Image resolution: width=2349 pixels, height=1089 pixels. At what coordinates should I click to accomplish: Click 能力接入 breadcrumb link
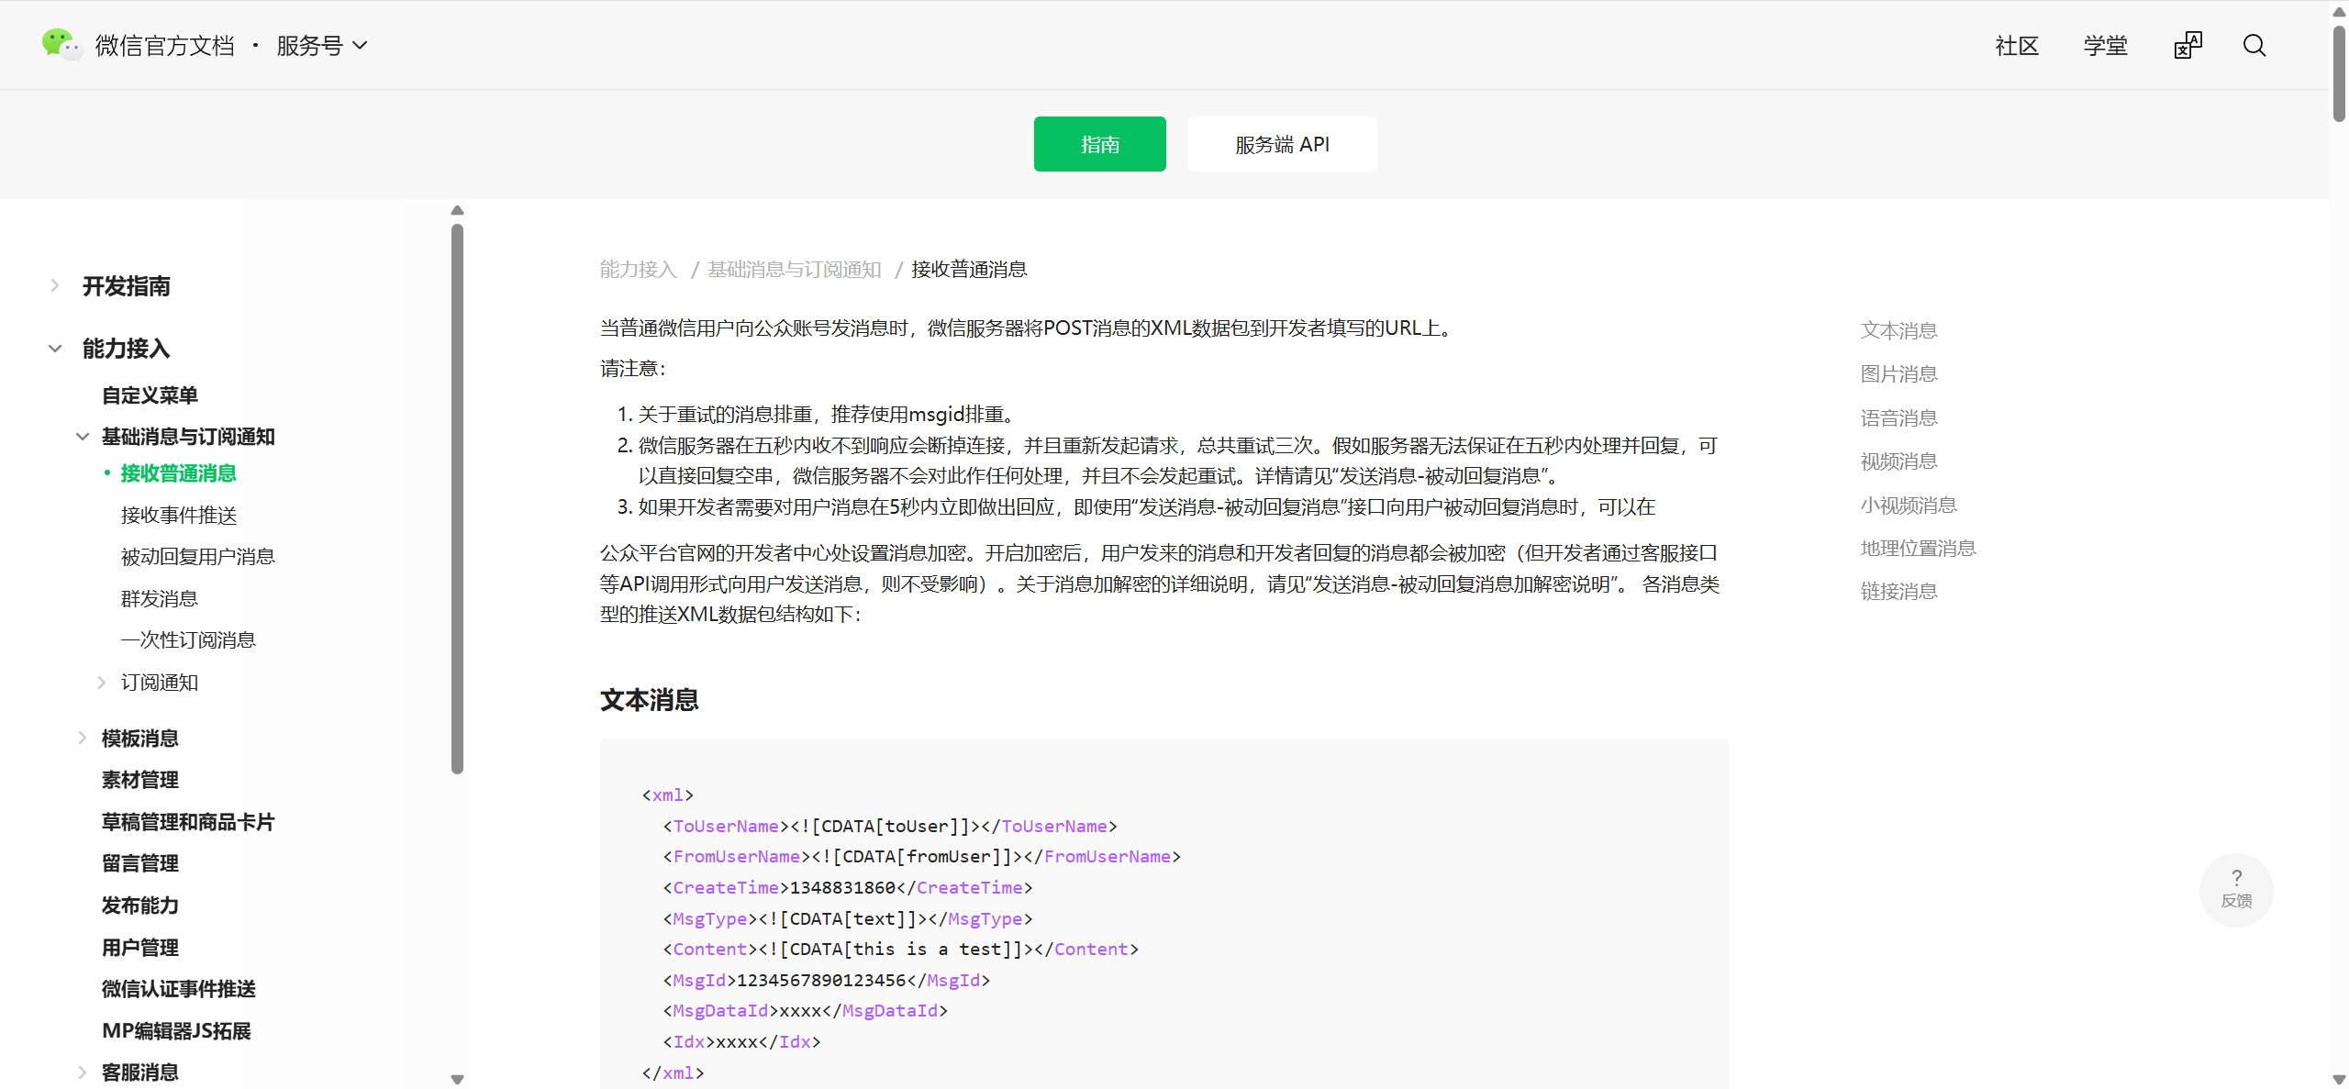pos(638,270)
